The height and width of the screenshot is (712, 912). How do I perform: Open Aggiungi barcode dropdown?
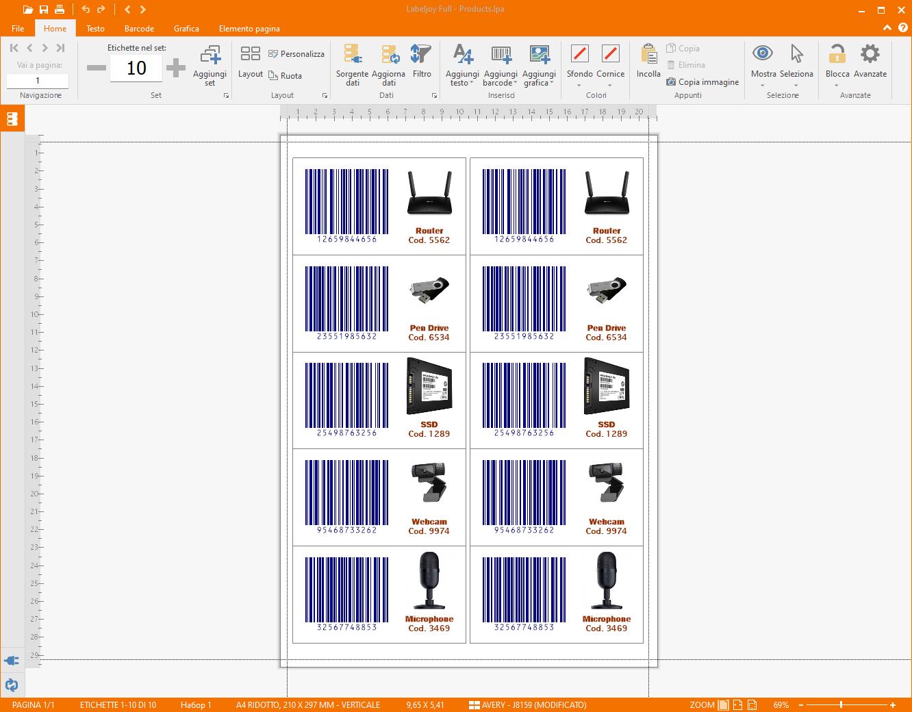coord(501,66)
